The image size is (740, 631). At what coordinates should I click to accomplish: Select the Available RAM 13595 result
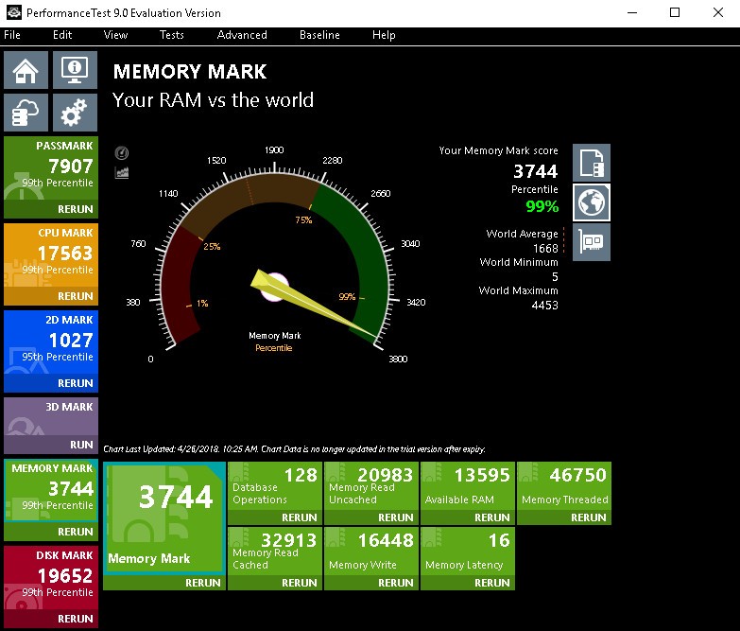[x=468, y=486]
